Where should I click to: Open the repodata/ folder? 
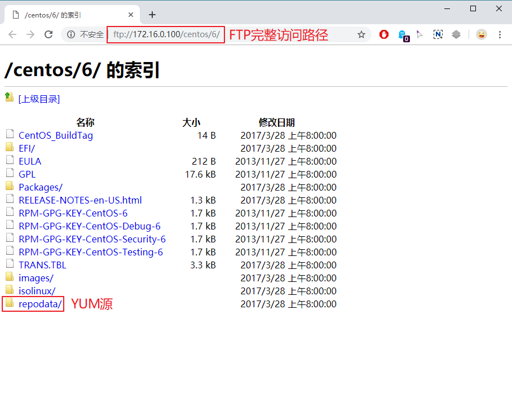40,304
